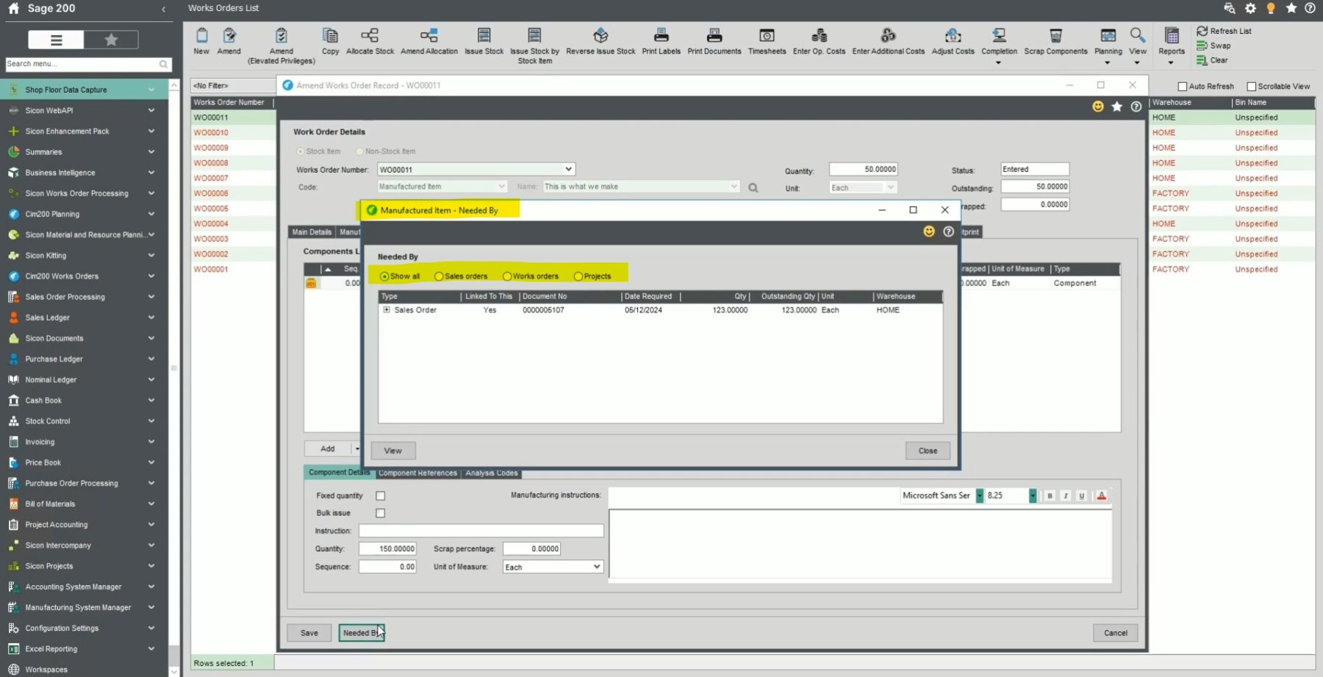Click the font color swatch button

tap(1101, 496)
